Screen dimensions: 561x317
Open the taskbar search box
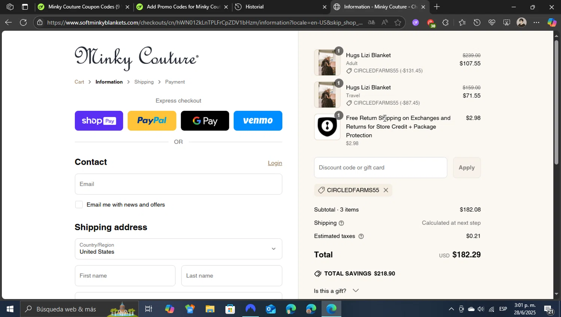point(79,309)
